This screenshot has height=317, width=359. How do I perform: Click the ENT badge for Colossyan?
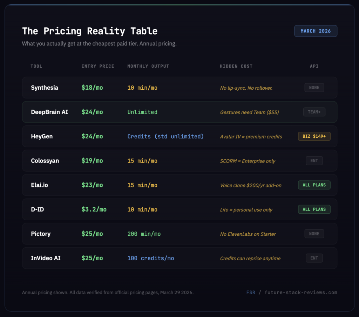point(314,160)
